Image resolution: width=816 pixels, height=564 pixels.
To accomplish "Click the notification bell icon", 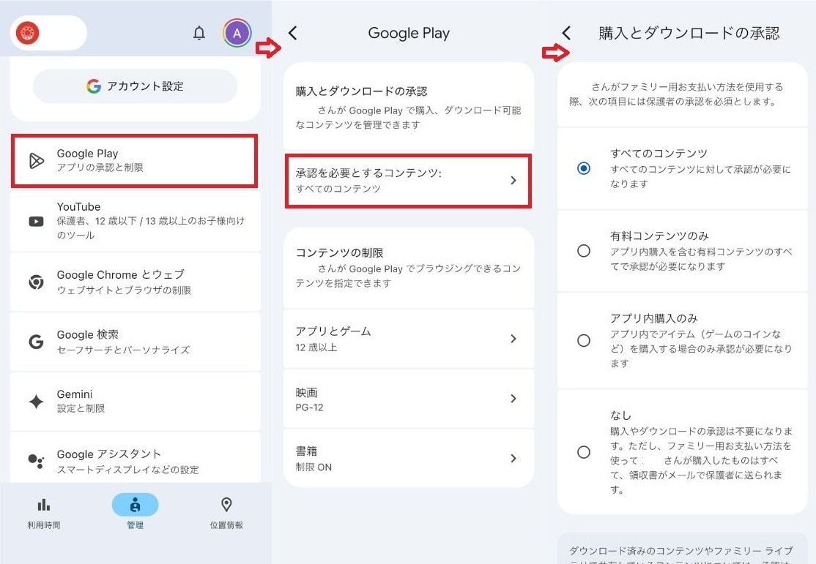I will click(199, 32).
